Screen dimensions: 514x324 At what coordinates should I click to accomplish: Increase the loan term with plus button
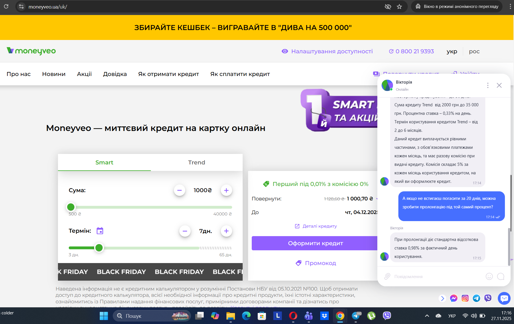pos(226,231)
